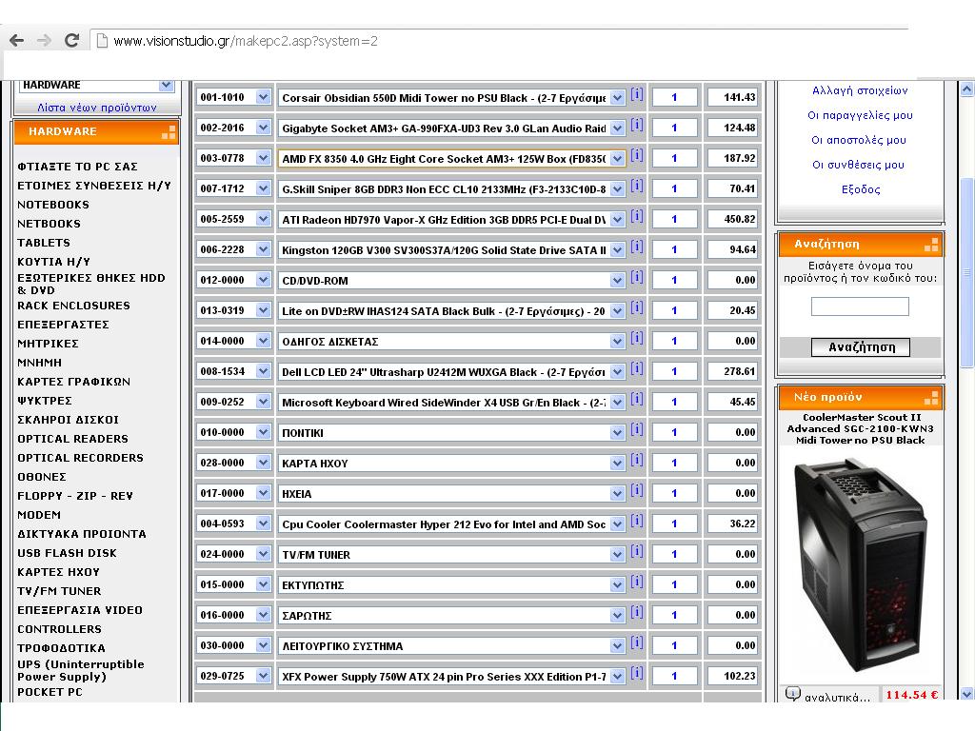Image resolution: width=975 pixels, height=731 pixels.
Task: Open info [i] for Dell LCD U2412M
Action: point(637,368)
